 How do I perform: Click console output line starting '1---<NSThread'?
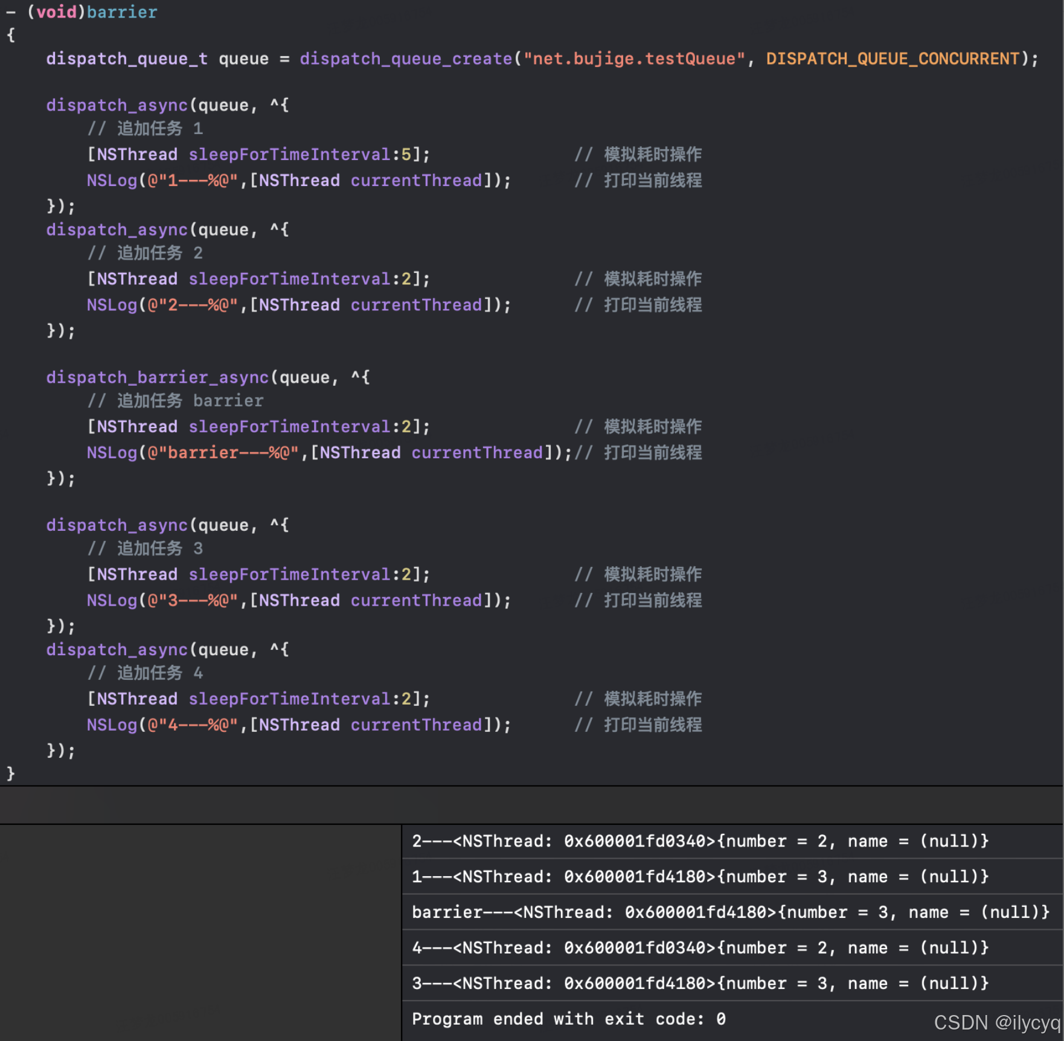[x=700, y=877]
